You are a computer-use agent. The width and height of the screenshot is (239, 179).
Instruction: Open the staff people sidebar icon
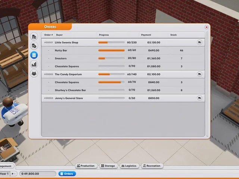(34, 74)
